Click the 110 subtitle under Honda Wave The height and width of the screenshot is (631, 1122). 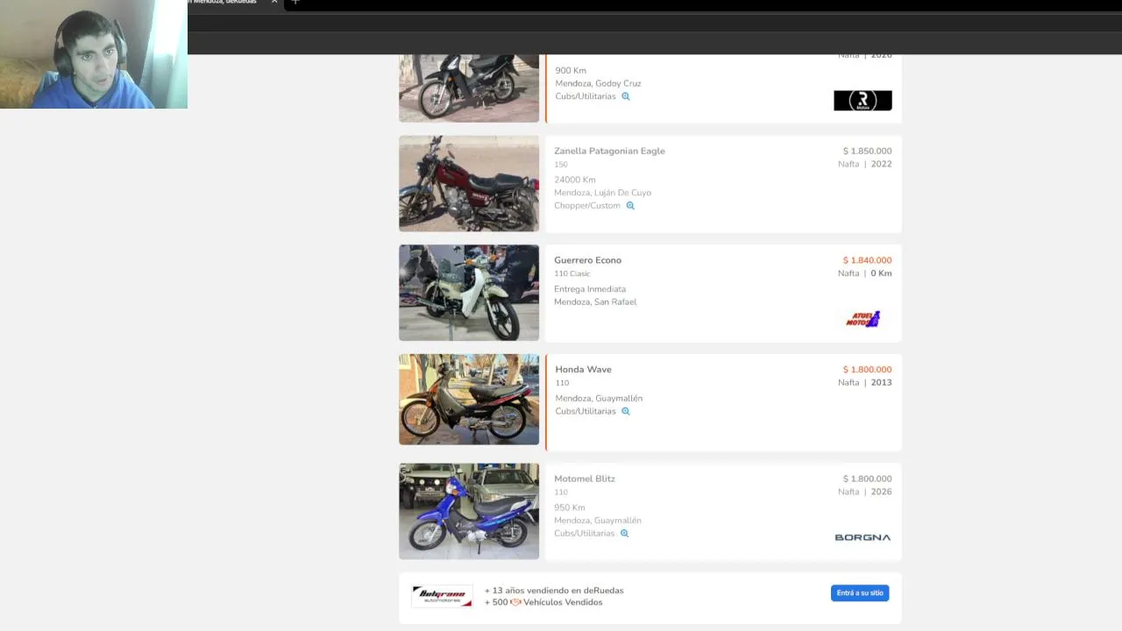click(x=562, y=383)
